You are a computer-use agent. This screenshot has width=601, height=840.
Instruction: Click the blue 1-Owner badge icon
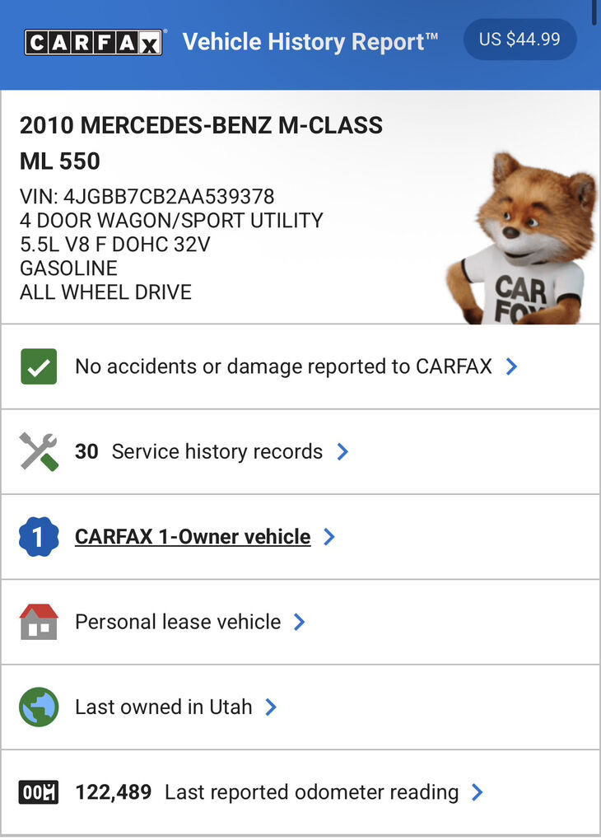point(39,537)
